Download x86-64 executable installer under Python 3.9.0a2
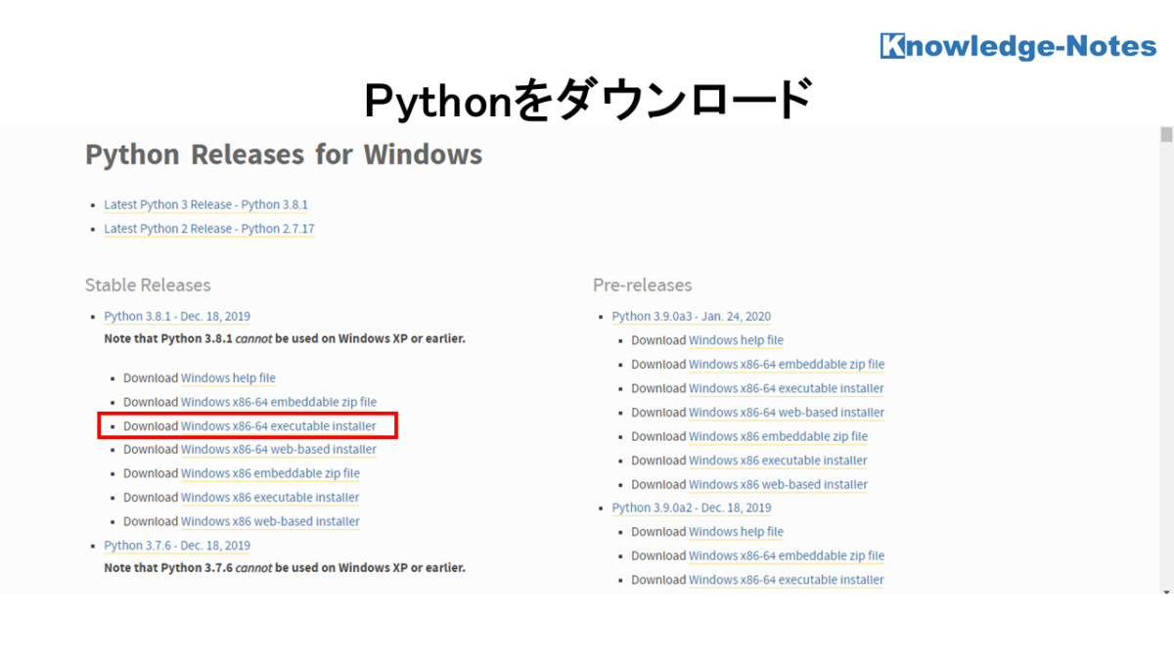The image size is (1174, 660). pyautogui.click(x=787, y=580)
